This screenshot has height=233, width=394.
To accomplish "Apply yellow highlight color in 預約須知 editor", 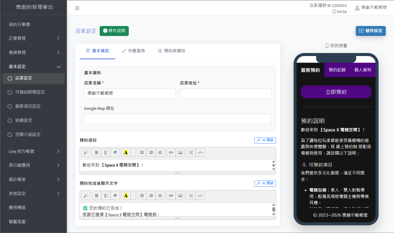I will [x=125, y=152].
